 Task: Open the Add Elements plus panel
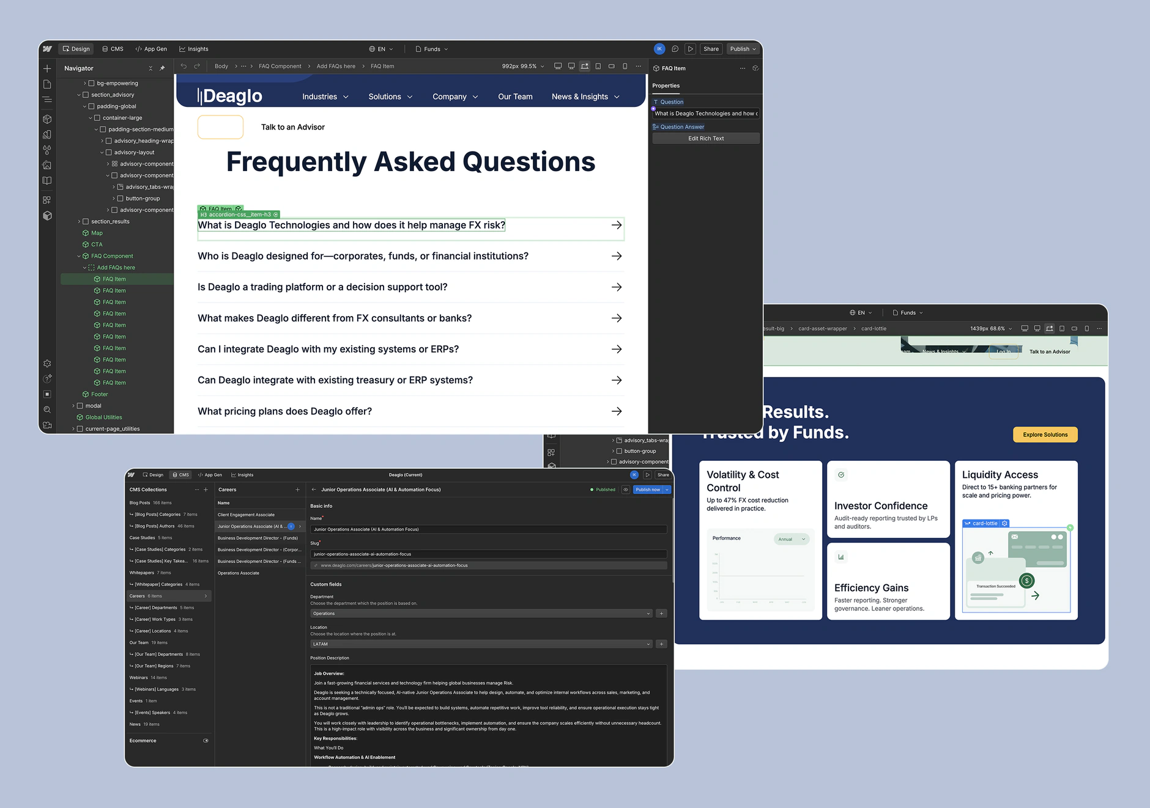coord(47,68)
